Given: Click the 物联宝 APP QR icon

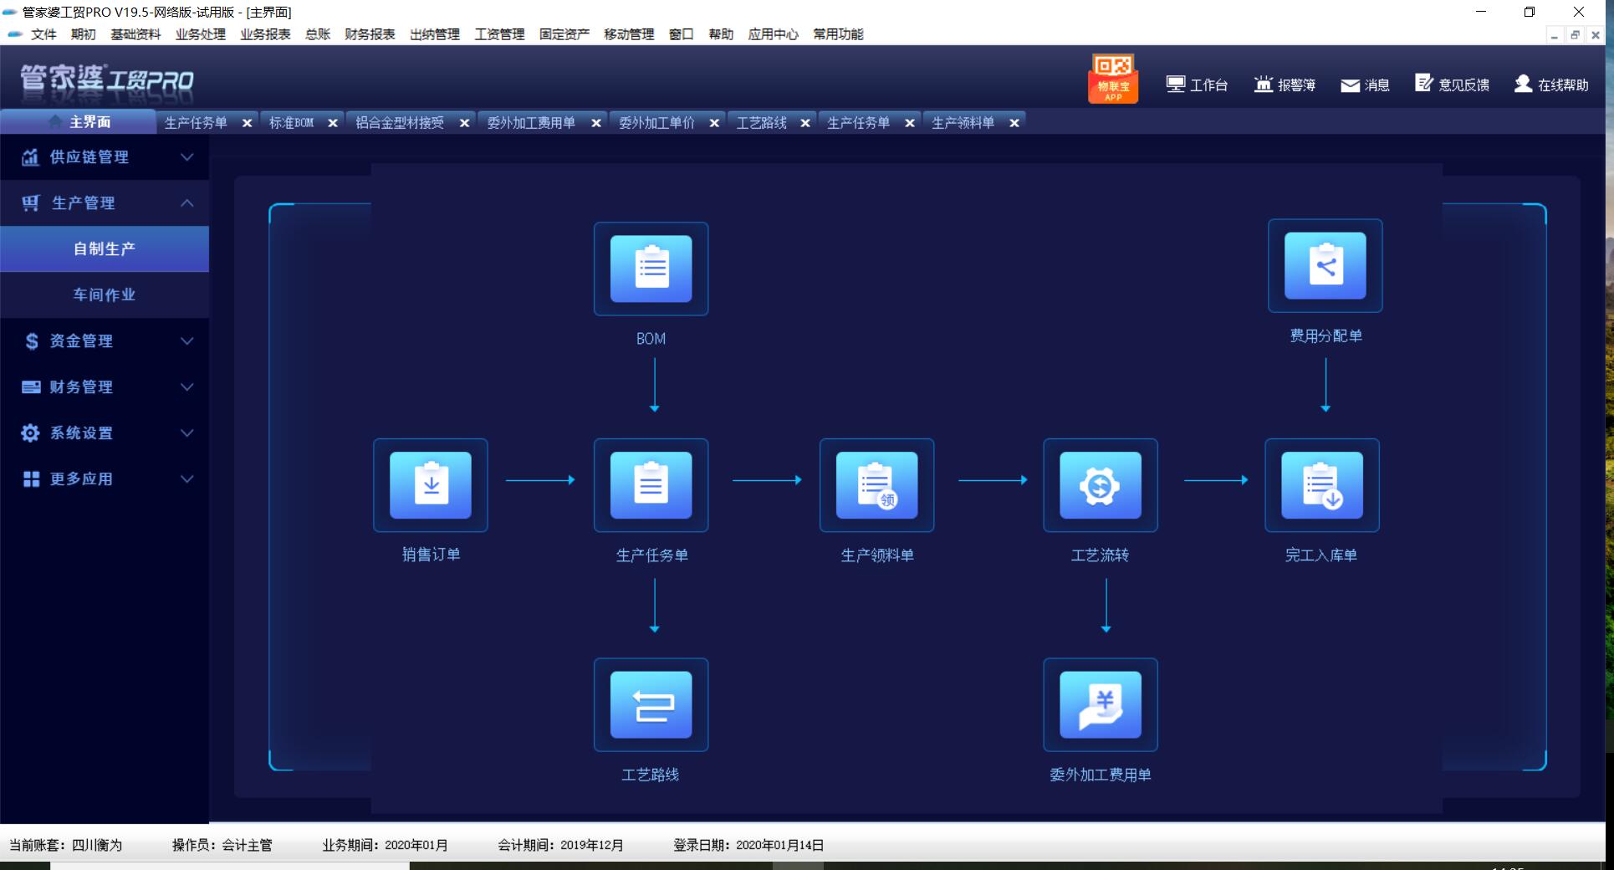Looking at the screenshot, I should (x=1112, y=78).
